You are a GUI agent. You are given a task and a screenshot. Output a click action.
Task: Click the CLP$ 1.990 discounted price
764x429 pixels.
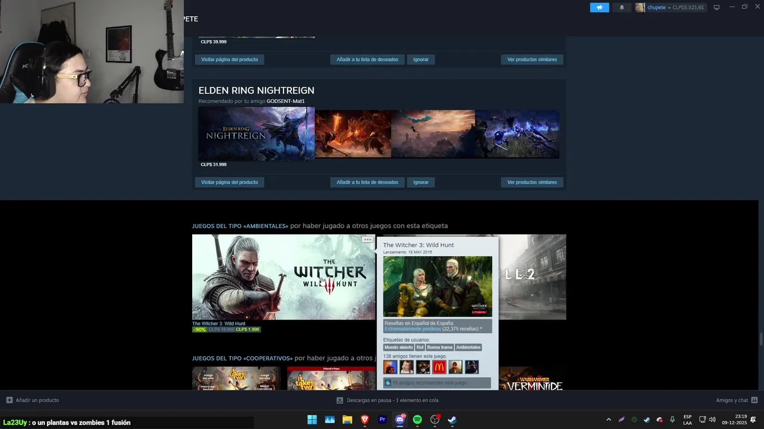click(x=247, y=329)
